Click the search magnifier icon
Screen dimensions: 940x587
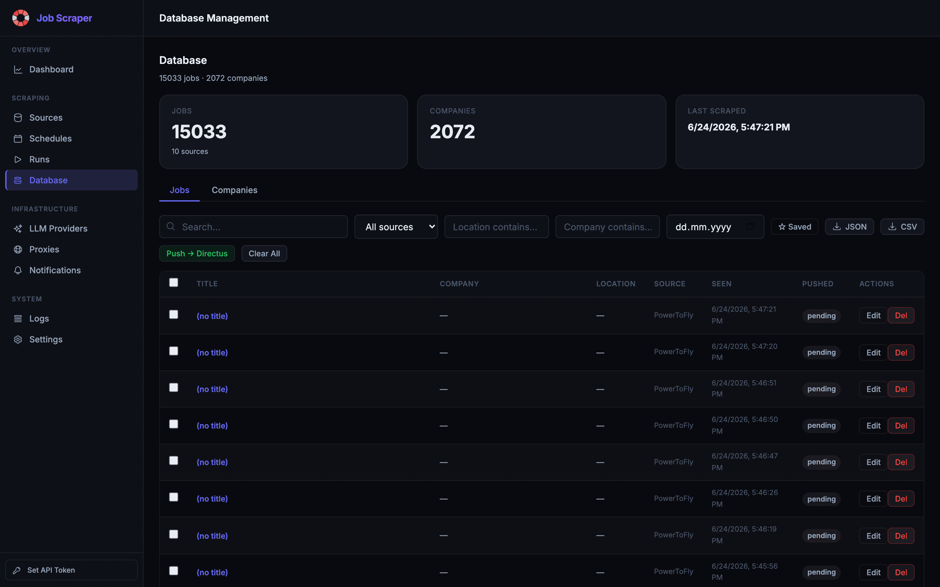point(171,226)
